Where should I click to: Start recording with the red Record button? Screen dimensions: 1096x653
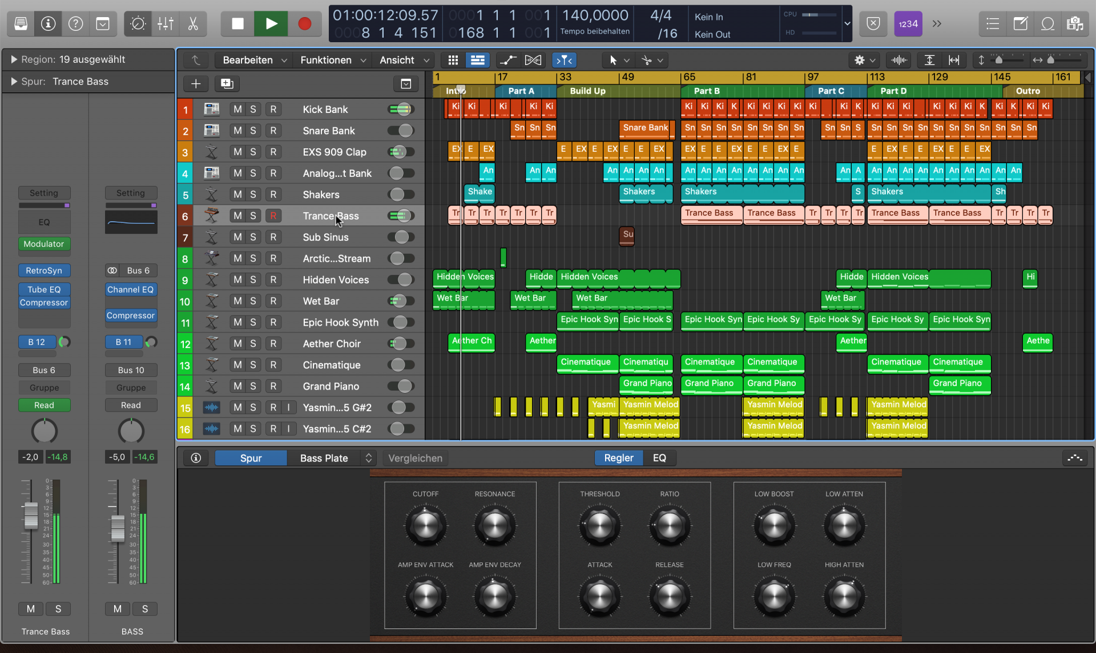coord(304,23)
